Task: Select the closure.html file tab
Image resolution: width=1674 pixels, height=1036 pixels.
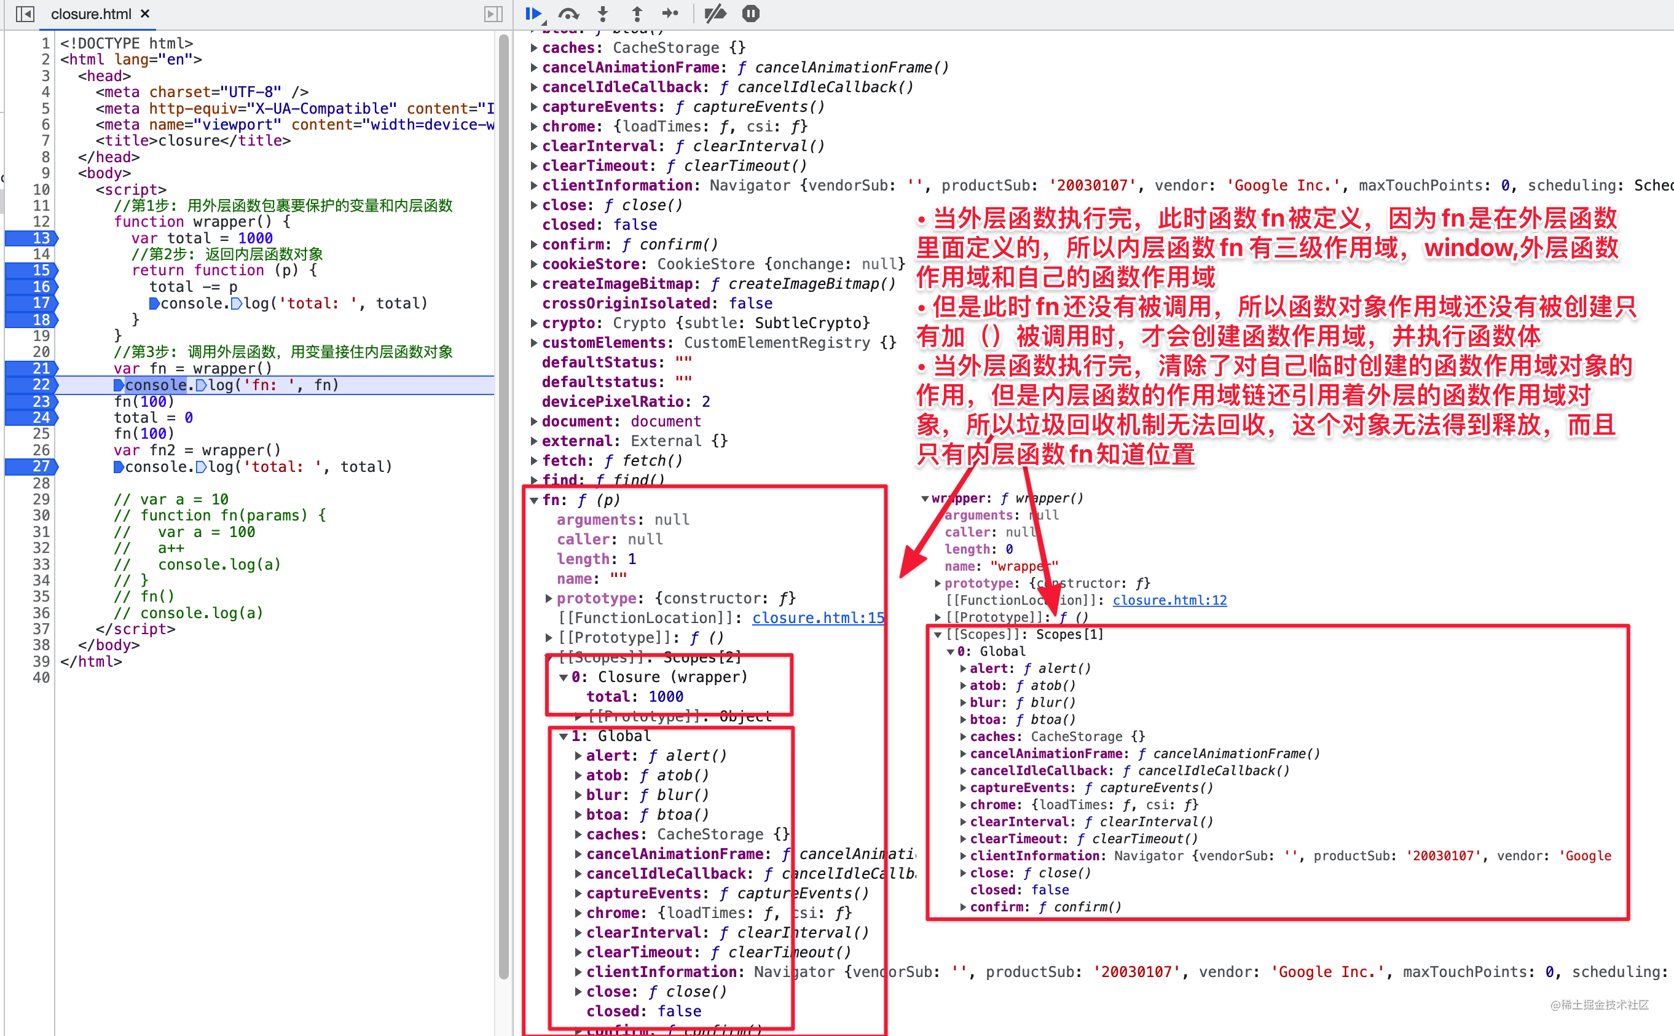Action: pos(90,14)
